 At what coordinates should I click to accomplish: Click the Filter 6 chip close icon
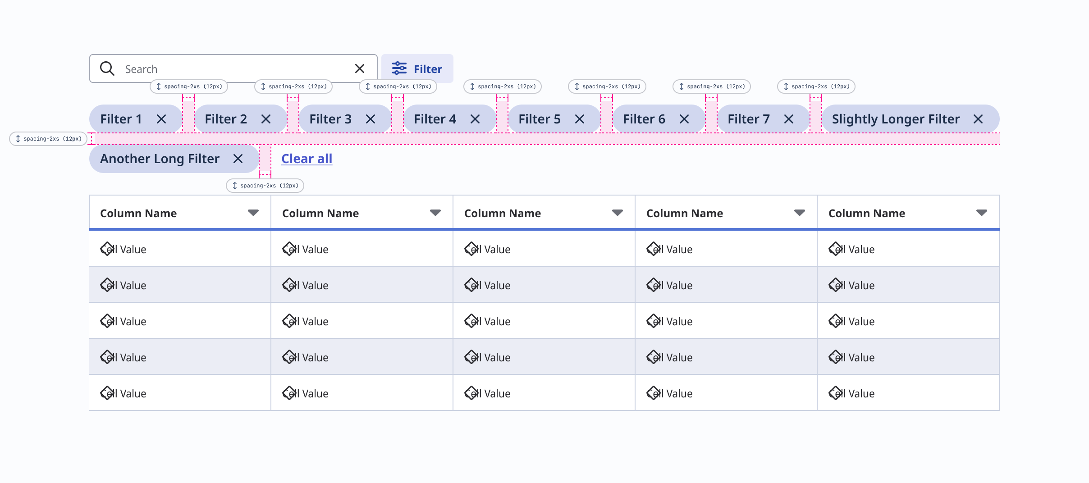(684, 119)
